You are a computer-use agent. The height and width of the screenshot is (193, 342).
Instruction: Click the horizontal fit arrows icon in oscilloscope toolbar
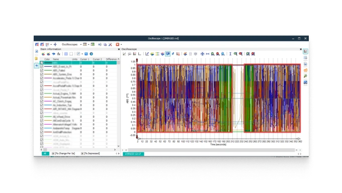(x=207, y=54)
